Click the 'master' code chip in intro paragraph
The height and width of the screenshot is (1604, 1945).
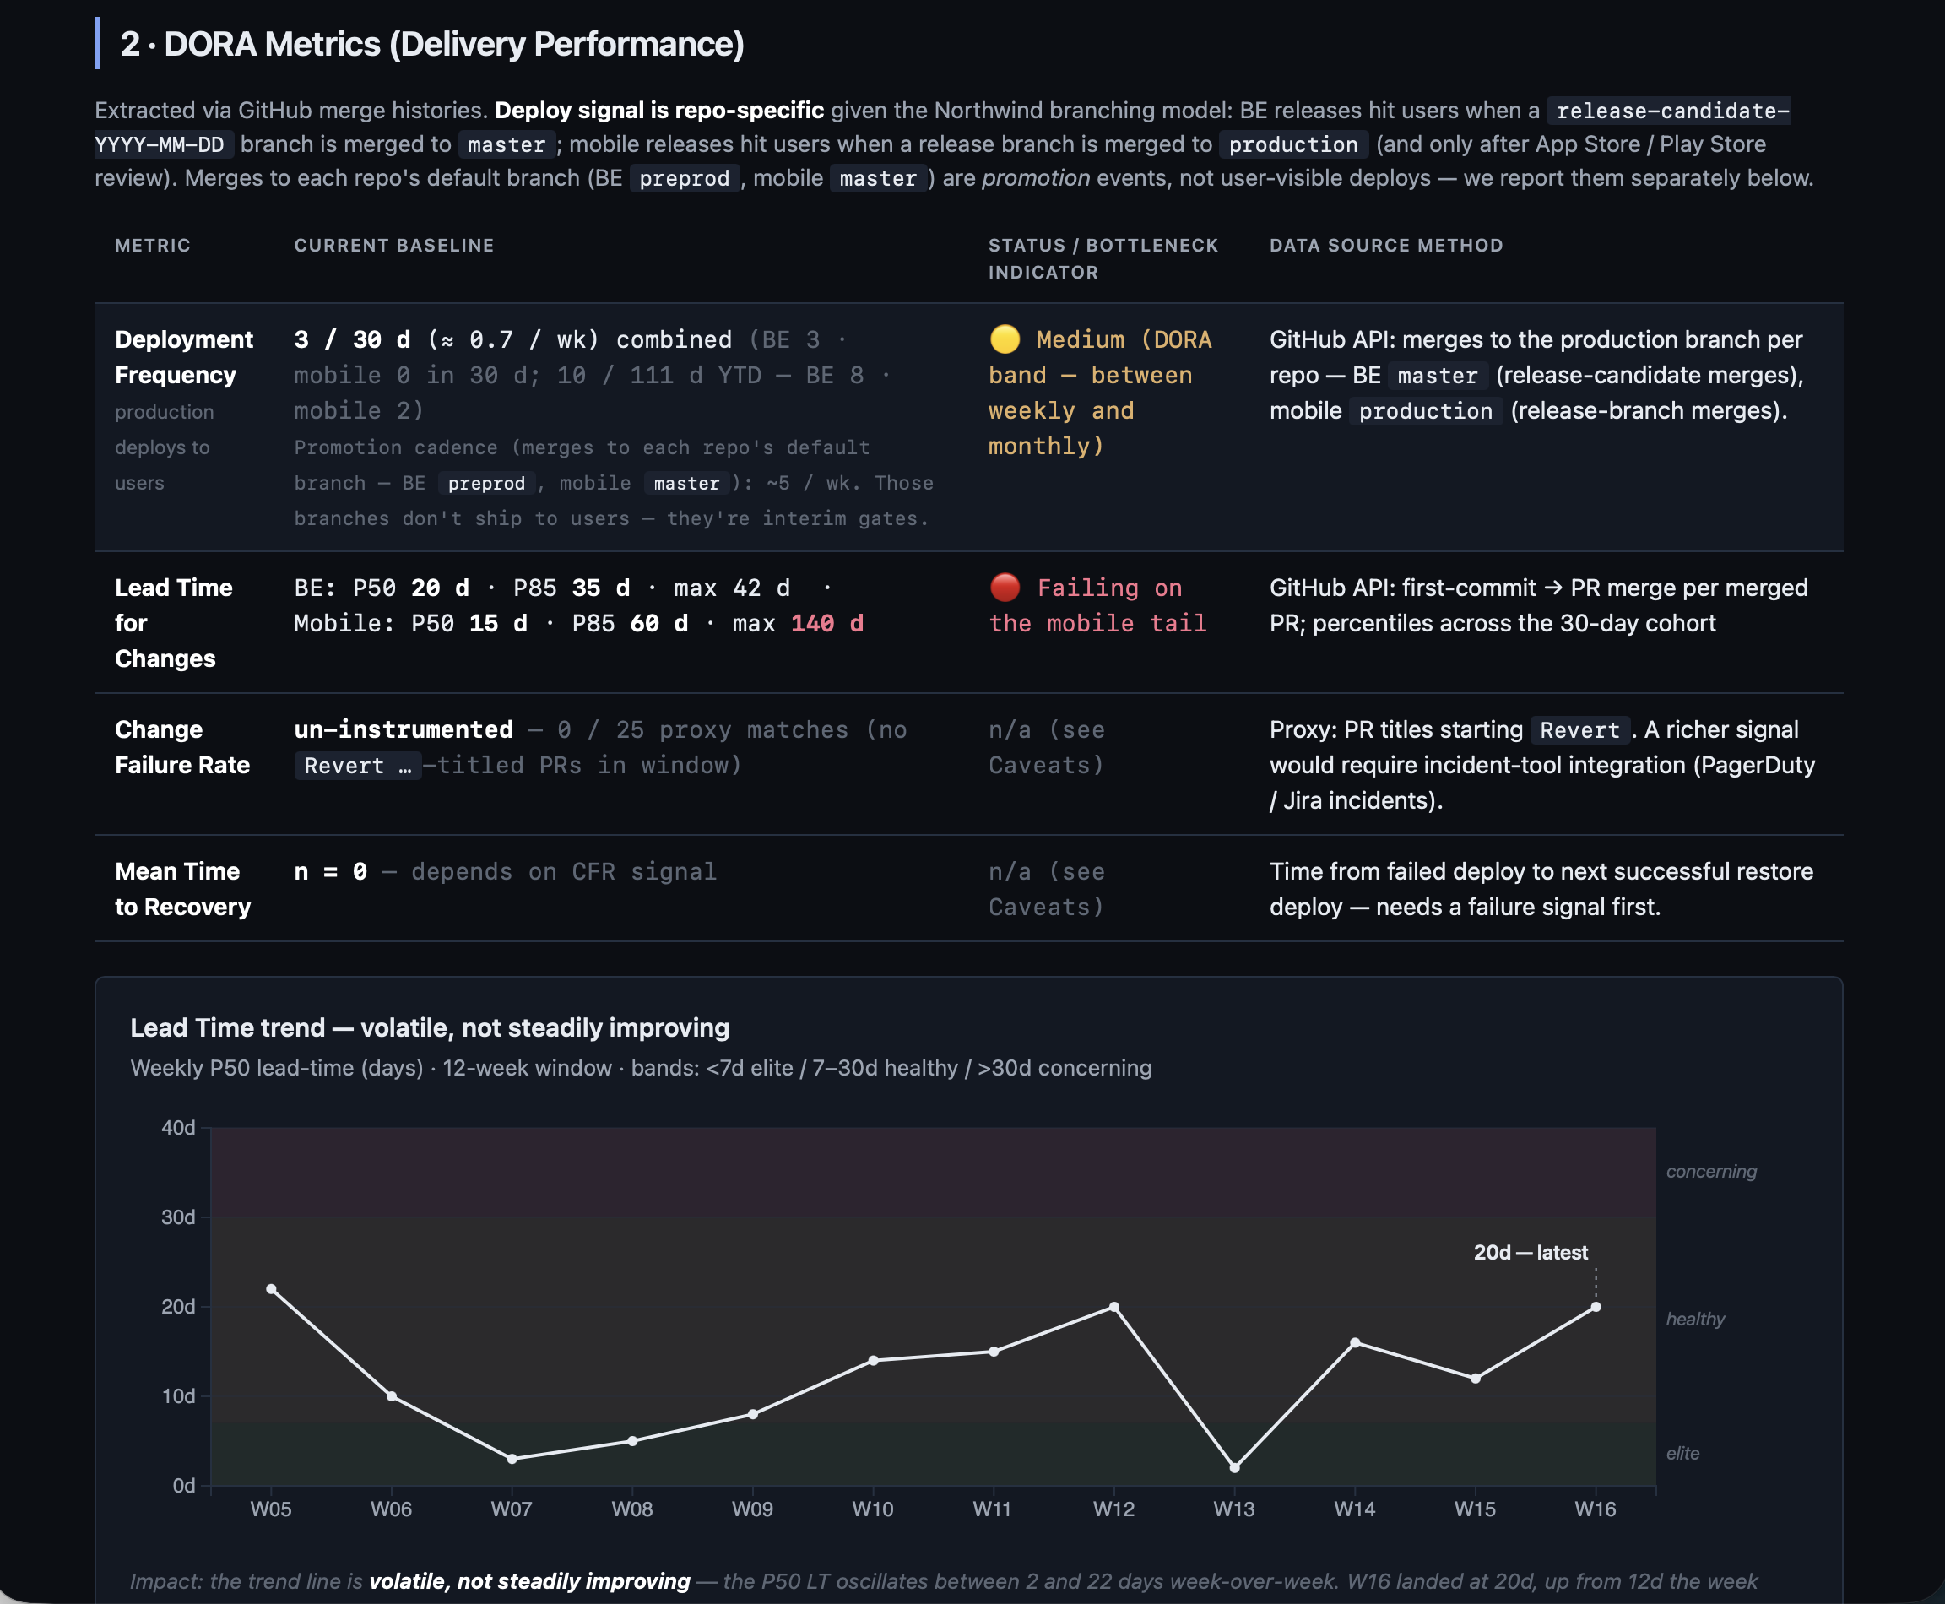click(507, 145)
